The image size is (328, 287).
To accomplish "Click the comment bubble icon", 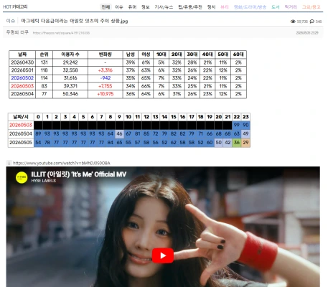I will pos(312,22).
